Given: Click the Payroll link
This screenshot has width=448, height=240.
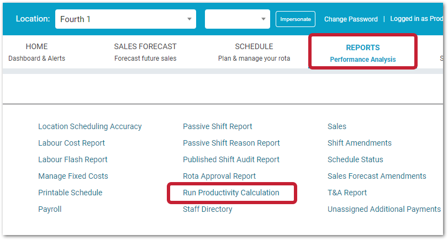Looking at the screenshot, I should pos(50,209).
